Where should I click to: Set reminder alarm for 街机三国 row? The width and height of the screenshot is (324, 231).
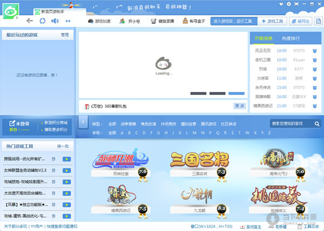[x=314, y=60]
